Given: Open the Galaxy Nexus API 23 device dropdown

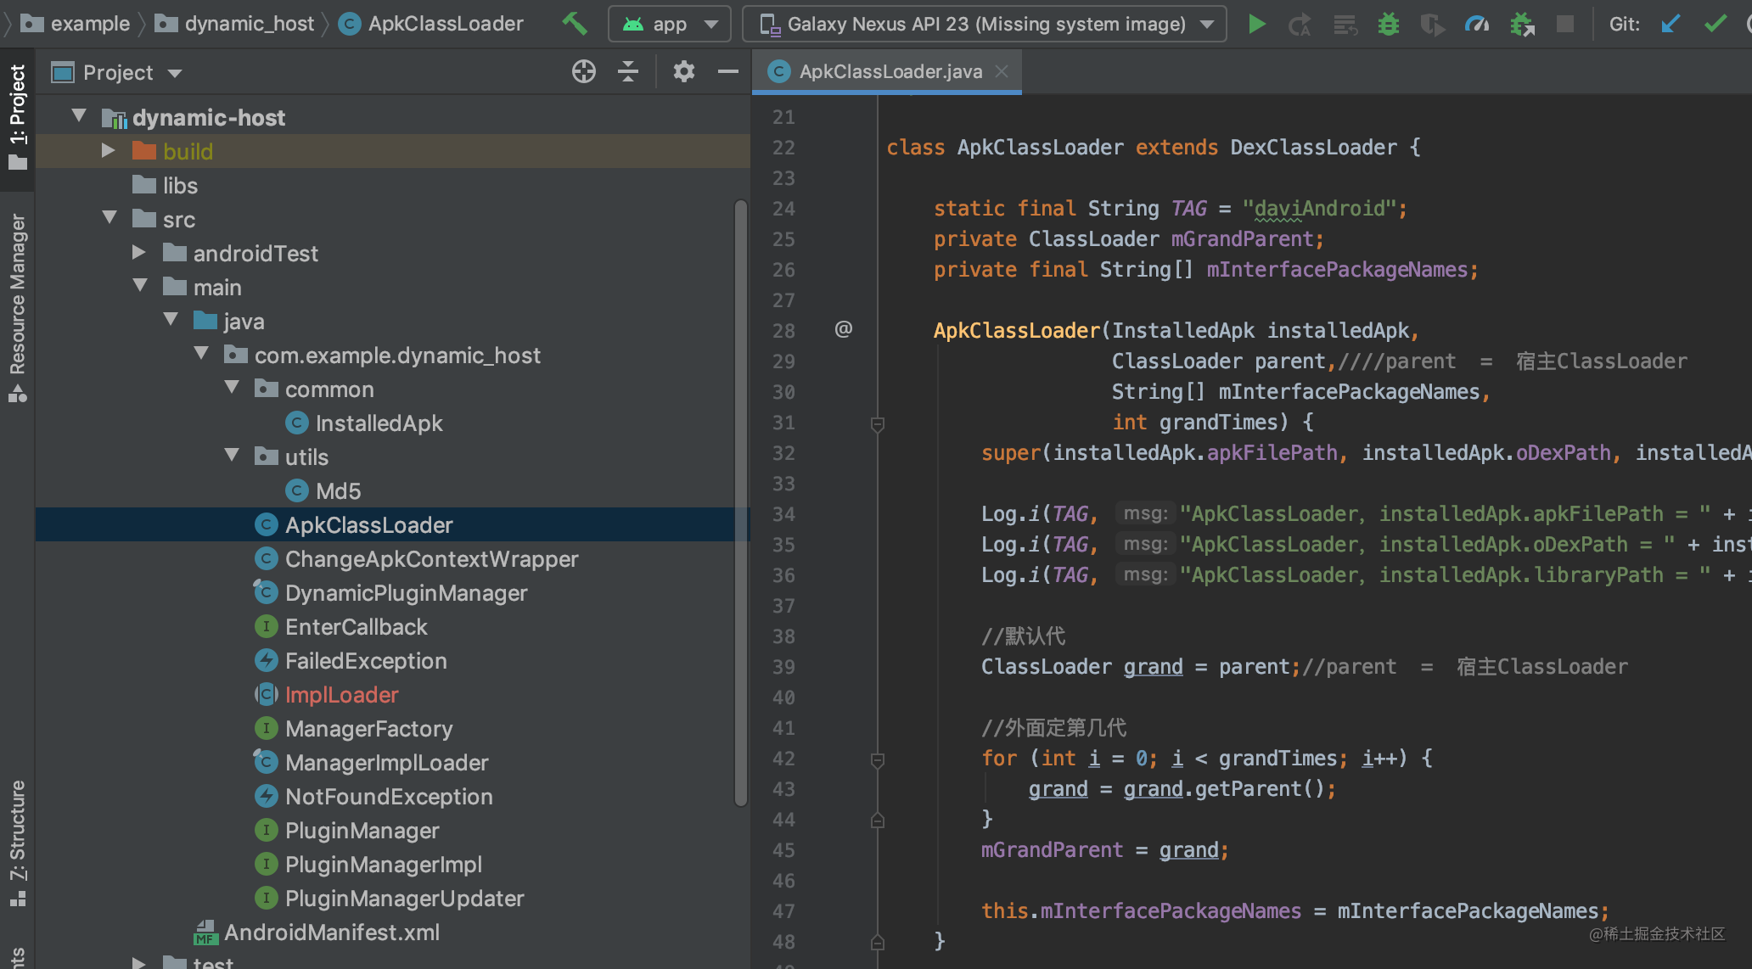Looking at the screenshot, I should 985,24.
